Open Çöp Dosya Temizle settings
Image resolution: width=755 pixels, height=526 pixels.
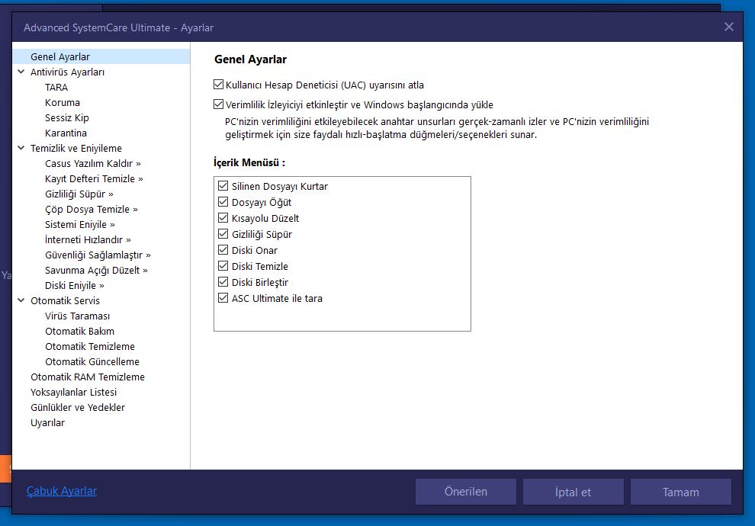(x=91, y=210)
